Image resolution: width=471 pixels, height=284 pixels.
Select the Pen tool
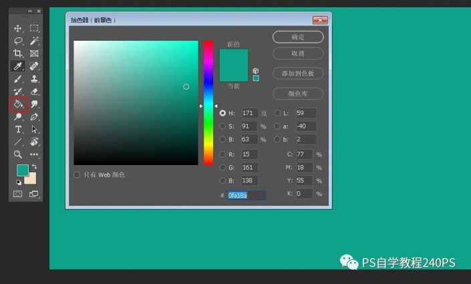click(34, 116)
